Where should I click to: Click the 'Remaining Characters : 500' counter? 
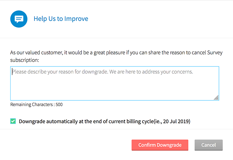36,104
